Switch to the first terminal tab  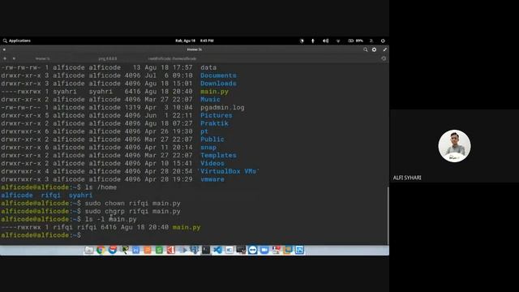[42, 58]
